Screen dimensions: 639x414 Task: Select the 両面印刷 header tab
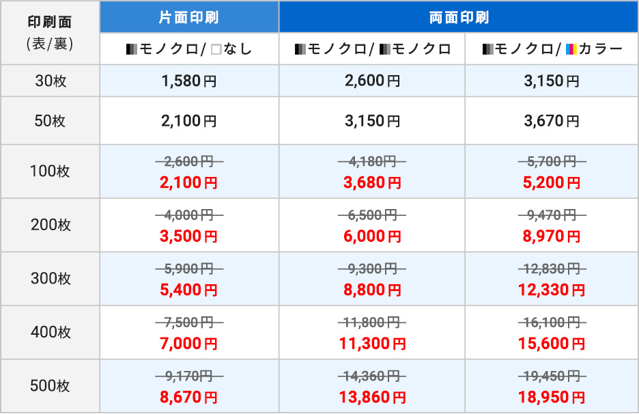click(459, 18)
